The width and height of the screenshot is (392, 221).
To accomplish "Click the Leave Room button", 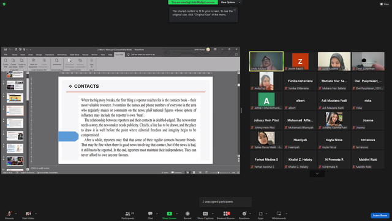I will point(380,215).
